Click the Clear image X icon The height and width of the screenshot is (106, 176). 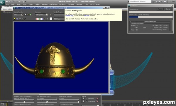coord(25,19)
